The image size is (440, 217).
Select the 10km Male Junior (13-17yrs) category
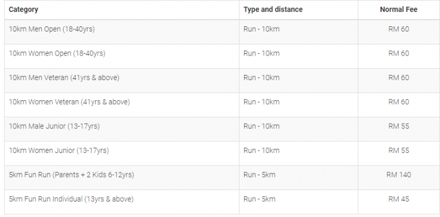click(54, 126)
